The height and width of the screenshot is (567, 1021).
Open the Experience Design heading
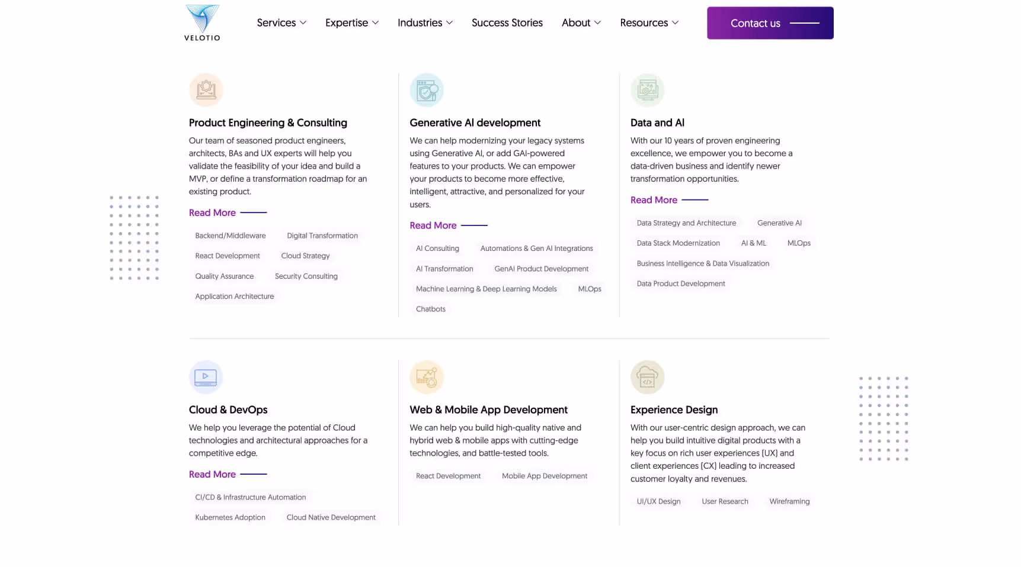tap(674, 410)
